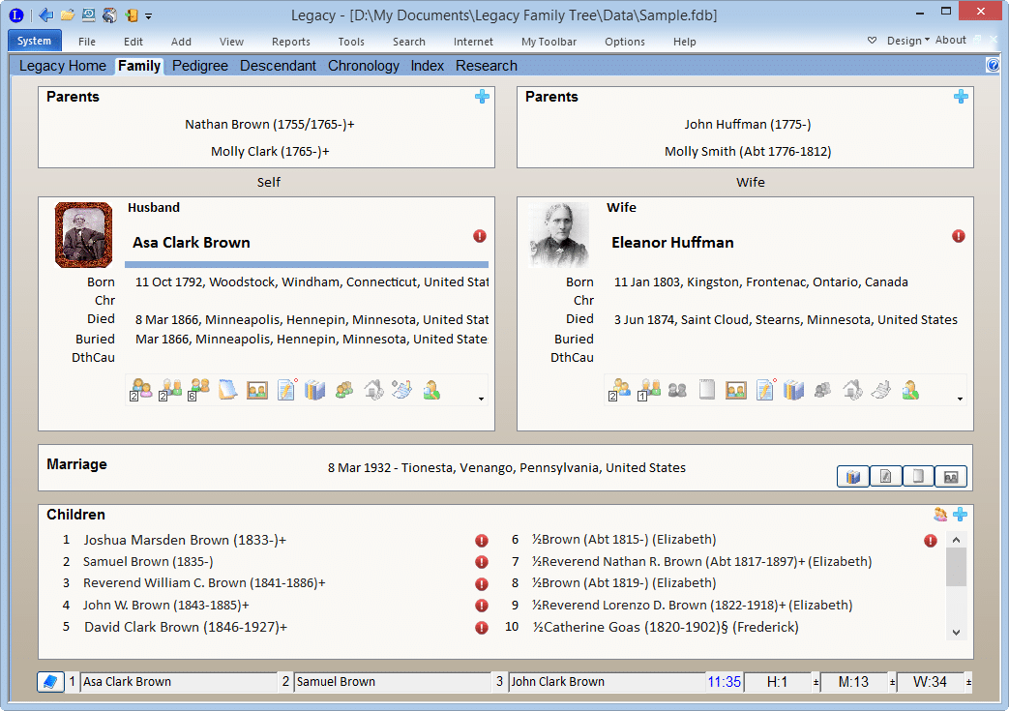Select child Samuel Brown (1835-)
Viewport: 1009px width, 711px height.
tap(148, 562)
